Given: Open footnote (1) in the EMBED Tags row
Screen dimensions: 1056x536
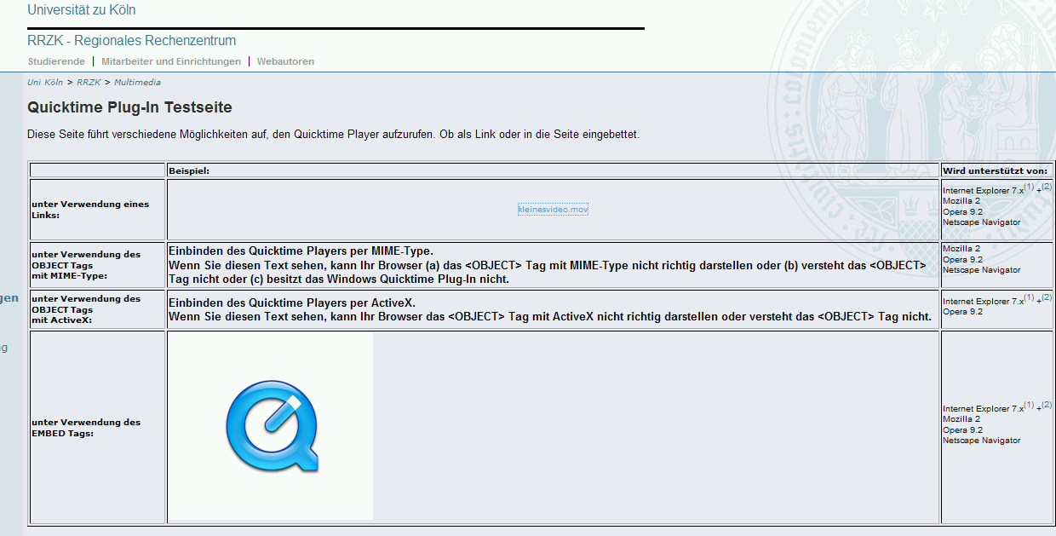Looking at the screenshot, I should coord(1029,406).
